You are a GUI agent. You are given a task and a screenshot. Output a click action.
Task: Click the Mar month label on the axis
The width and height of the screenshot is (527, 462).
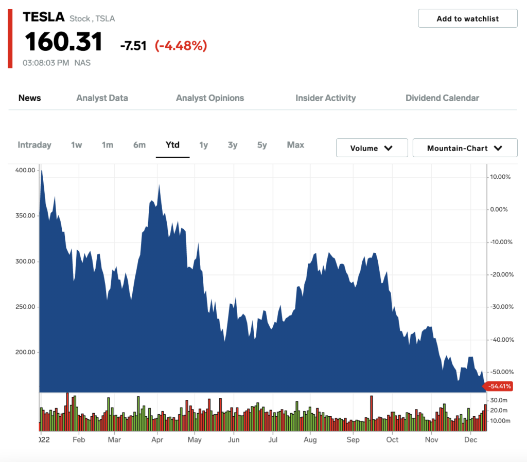coord(114,439)
